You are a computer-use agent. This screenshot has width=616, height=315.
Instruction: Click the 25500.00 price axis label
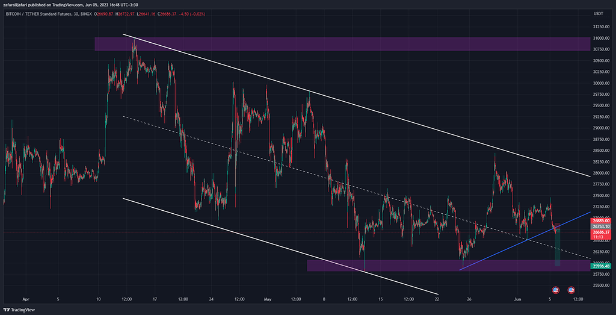coord(601,285)
